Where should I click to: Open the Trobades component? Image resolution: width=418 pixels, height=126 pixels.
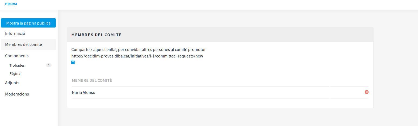point(17,65)
